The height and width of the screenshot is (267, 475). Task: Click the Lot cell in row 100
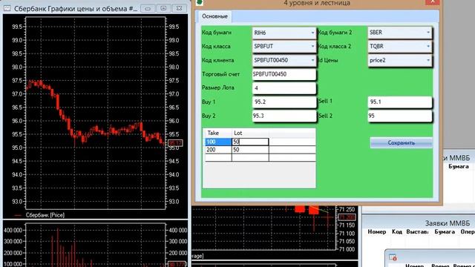tap(250, 142)
